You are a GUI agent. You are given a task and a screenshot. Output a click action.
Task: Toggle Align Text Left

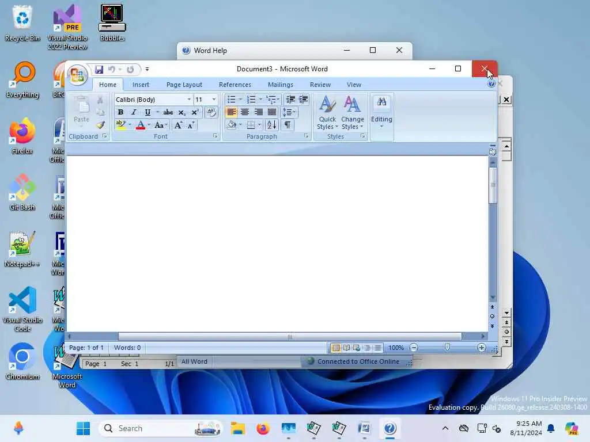tap(231, 112)
